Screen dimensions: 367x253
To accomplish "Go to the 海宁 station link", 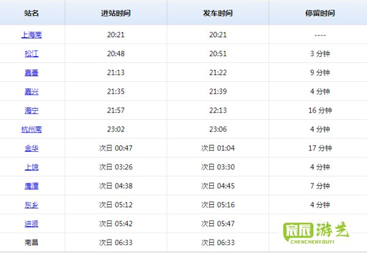I will pos(31,111).
